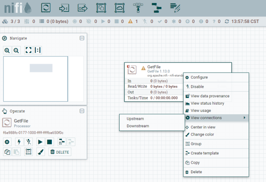The image size is (266, 182).
Task: Click the NiFi logo
Action: click(x=18, y=8)
